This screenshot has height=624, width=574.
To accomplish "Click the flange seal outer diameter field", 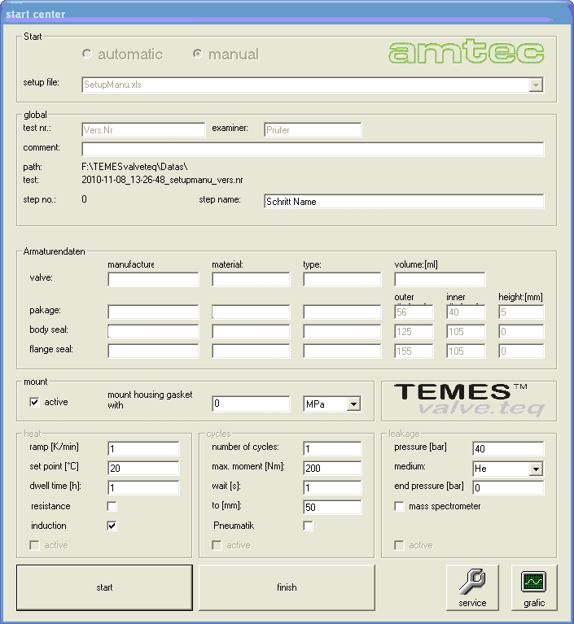I will 414,351.
